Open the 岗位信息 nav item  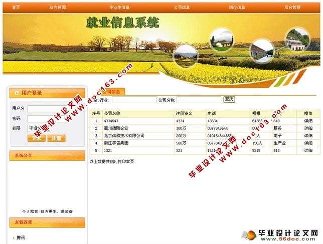pyautogui.click(x=237, y=8)
